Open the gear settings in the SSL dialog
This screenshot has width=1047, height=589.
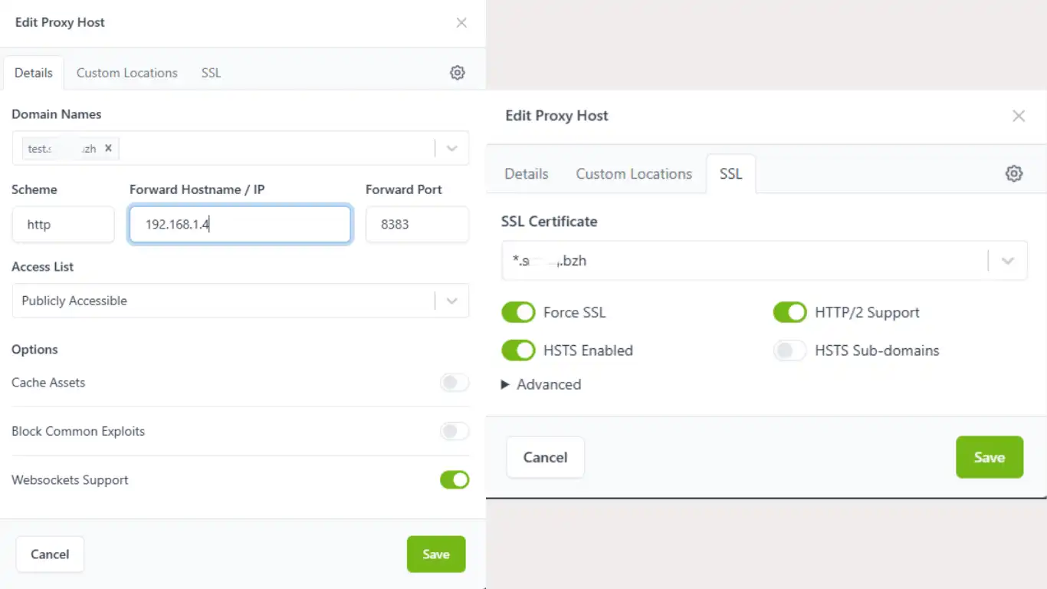pyautogui.click(x=1014, y=173)
